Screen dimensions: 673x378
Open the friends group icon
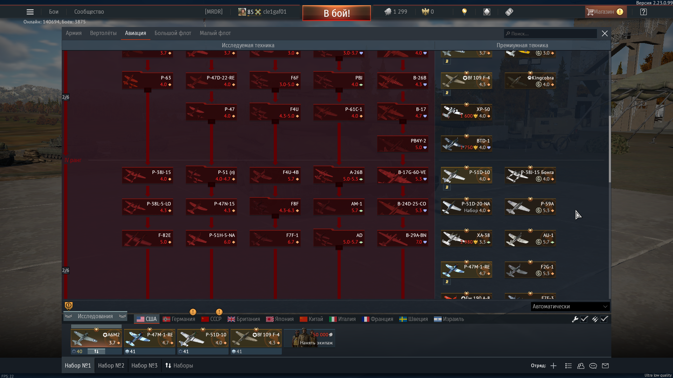click(x=581, y=366)
